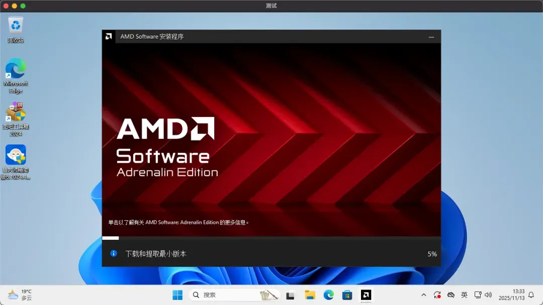The width and height of the screenshot is (543, 305).
Task: Launch File Explorer from the taskbar
Action: point(310,295)
